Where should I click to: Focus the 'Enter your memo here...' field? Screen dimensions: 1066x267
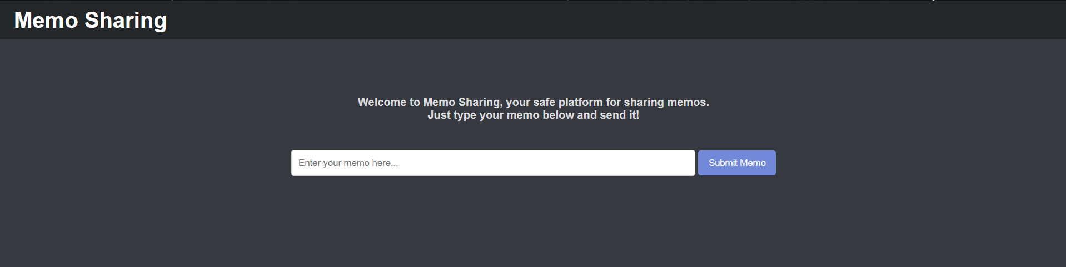click(493, 163)
